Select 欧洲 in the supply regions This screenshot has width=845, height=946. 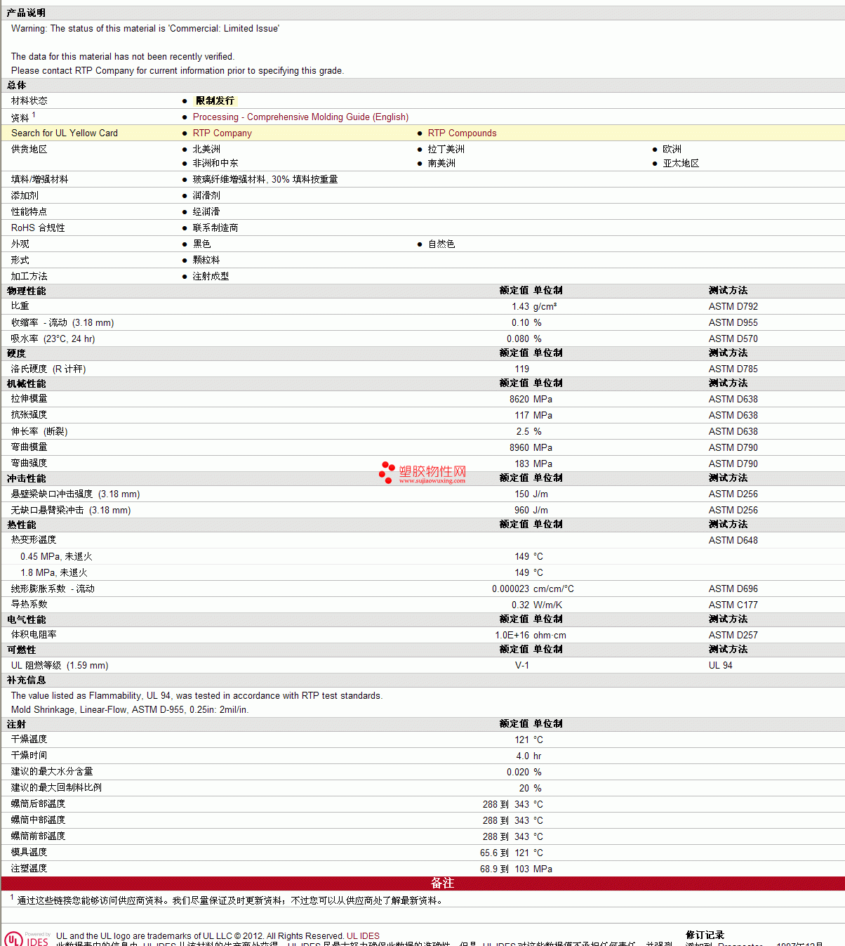tap(672, 150)
